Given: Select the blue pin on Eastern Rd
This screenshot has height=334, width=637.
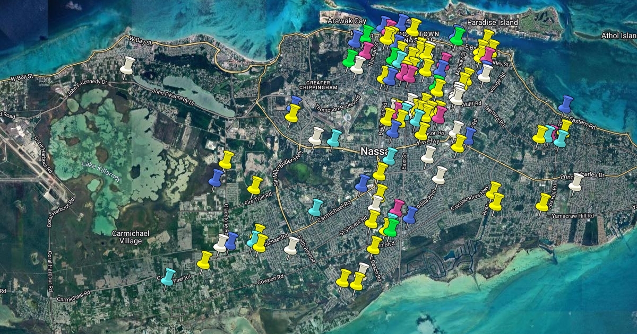Looking at the screenshot, I should click(x=566, y=104).
